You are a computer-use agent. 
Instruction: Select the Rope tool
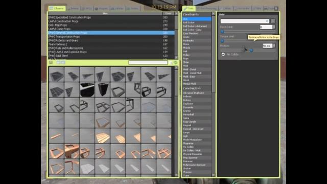(197, 59)
